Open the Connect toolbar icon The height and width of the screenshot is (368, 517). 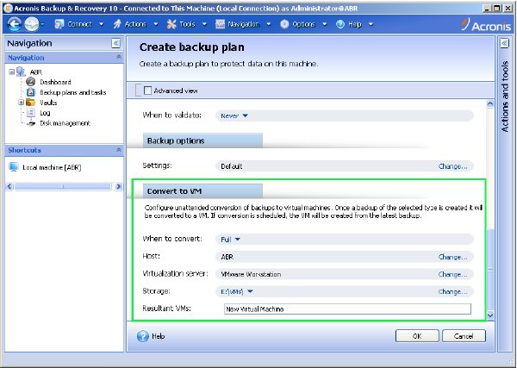click(x=59, y=24)
